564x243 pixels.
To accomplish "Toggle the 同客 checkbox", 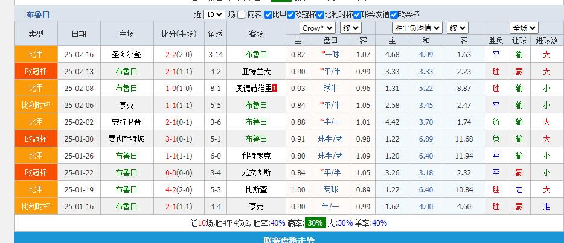I will pyautogui.click(x=242, y=14).
